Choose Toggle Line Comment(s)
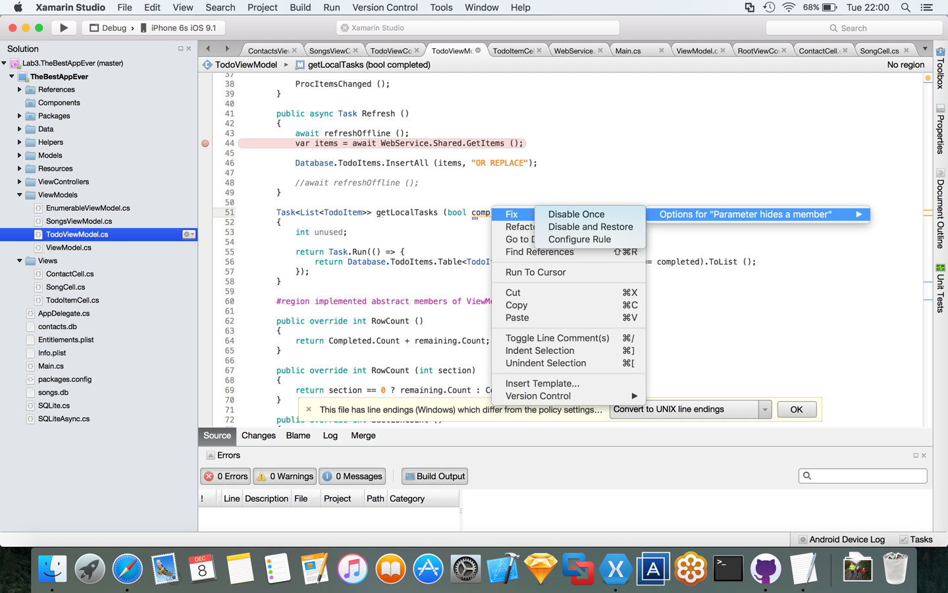Image resolution: width=948 pixels, height=593 pixels. pyautogui.click(x=569, y=338)
